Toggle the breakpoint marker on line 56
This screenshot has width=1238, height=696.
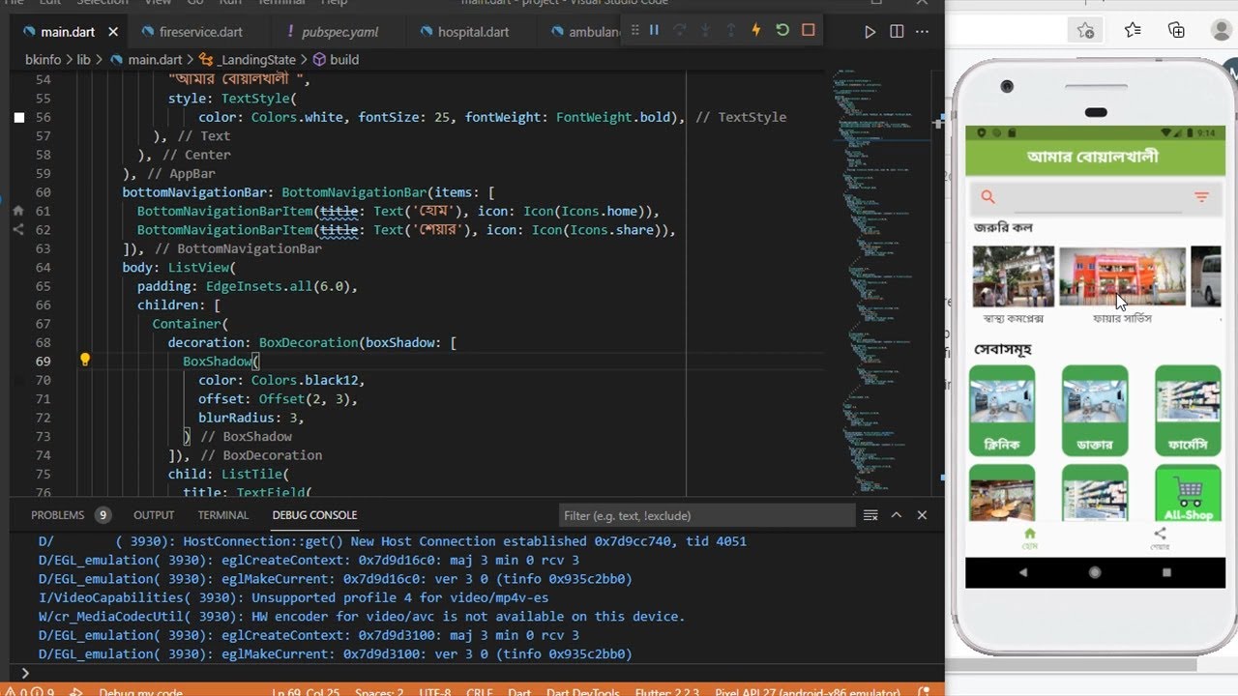click(18, 117)
